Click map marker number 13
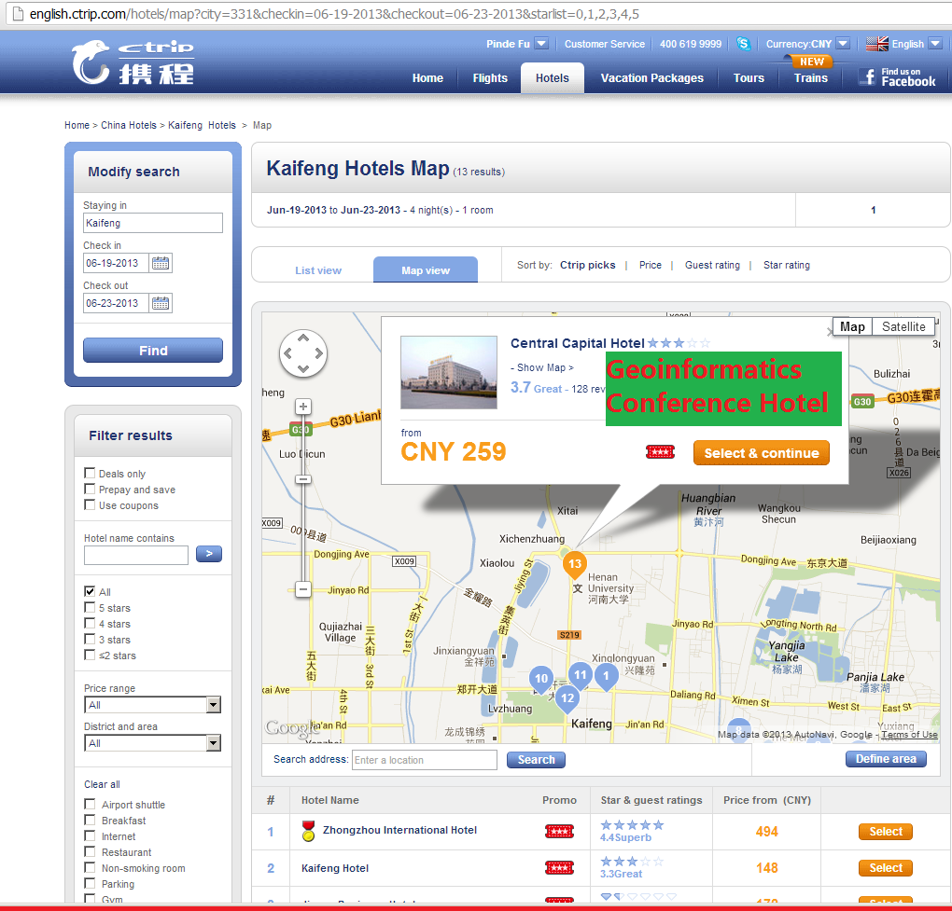This screenshot has height=911, width=952. [x=574, y=563]
